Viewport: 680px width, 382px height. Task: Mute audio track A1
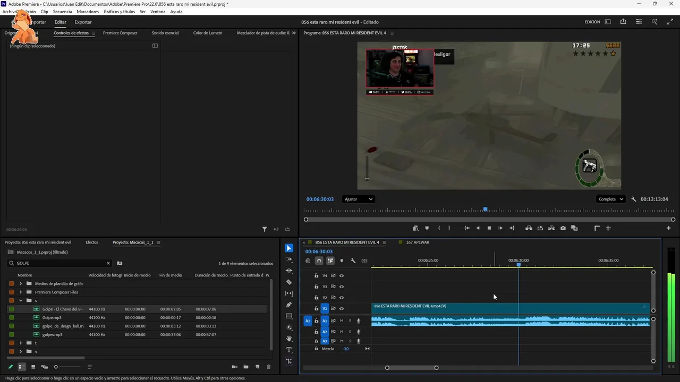[x=342, y=320]
